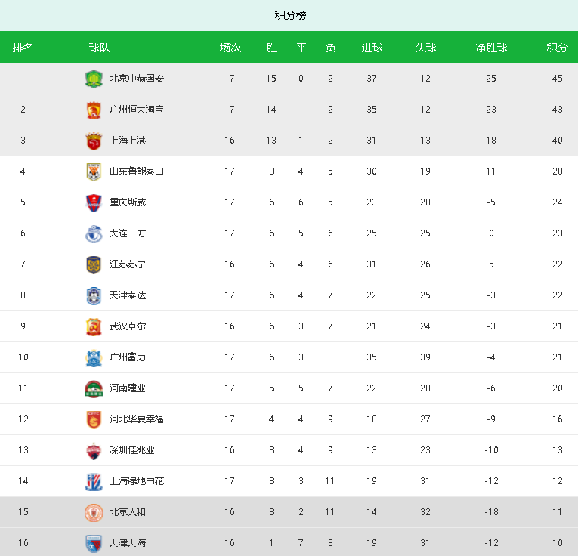
Task: Click the 河南建业 club badge
Action: point(94,388)
